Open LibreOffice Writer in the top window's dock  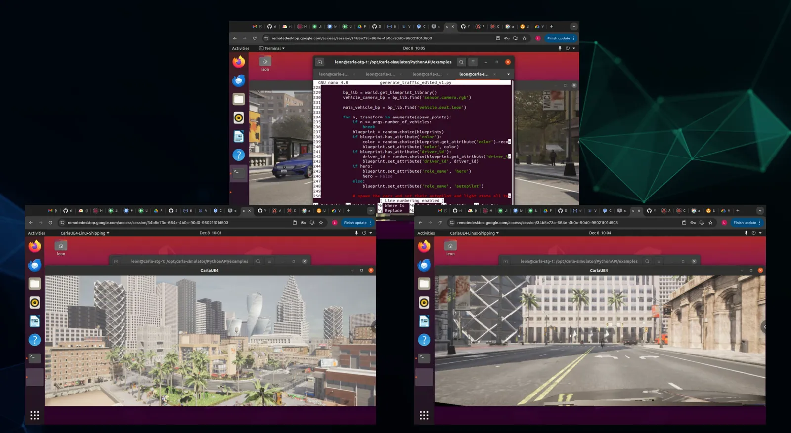239,136
